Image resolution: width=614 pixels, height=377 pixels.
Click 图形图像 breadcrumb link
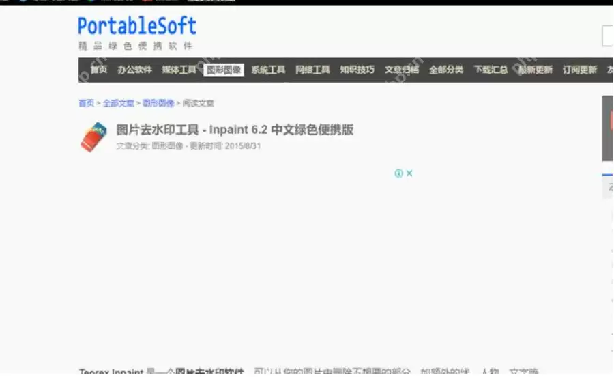pyautogui.click(x=158, y=103)
